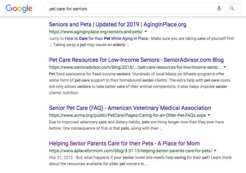The image size is (246, 173).
Task: Click the aplaceformom.com green URL
Action: (x=131, y=151)
